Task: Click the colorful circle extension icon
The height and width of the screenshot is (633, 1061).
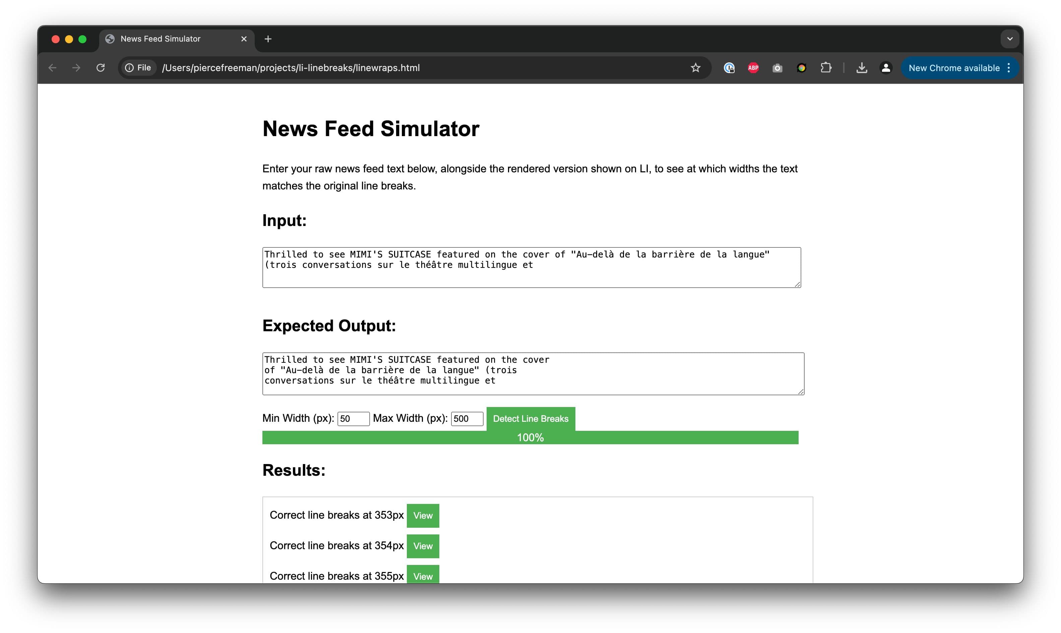Action: [801, 68]
